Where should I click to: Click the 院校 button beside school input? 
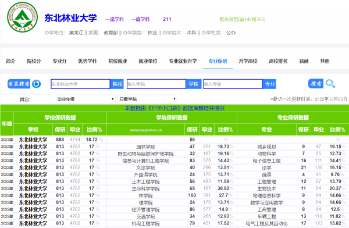(117, 84)
